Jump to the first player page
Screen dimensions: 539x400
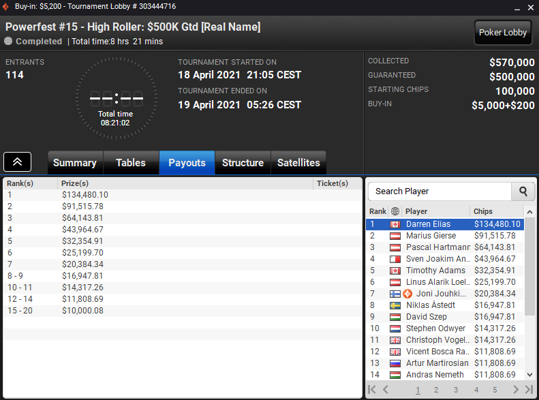click(371, 389)
